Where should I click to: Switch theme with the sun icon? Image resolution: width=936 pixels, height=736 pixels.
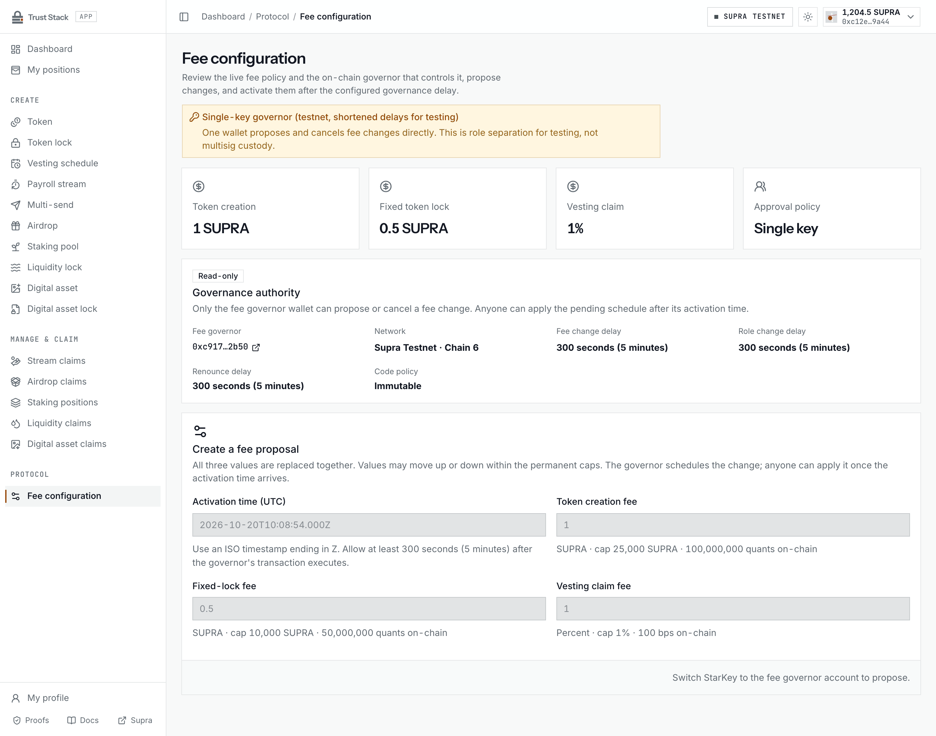[x=808, y=17]
